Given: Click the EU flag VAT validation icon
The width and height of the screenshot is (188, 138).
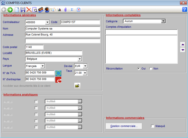Looking at the screenshot, I should coord(58,73).
